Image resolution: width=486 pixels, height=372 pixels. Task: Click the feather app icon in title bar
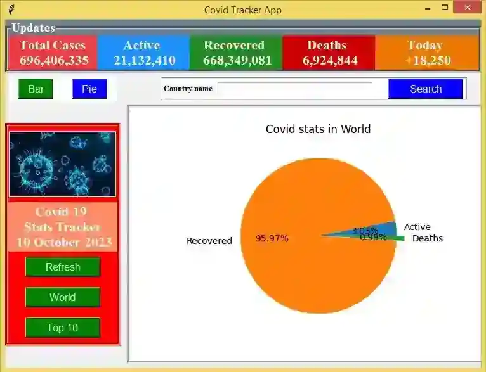coord(11,10)
